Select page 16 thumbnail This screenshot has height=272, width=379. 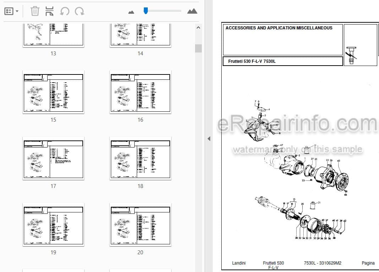pyautogui.click(x=140, y=92)
